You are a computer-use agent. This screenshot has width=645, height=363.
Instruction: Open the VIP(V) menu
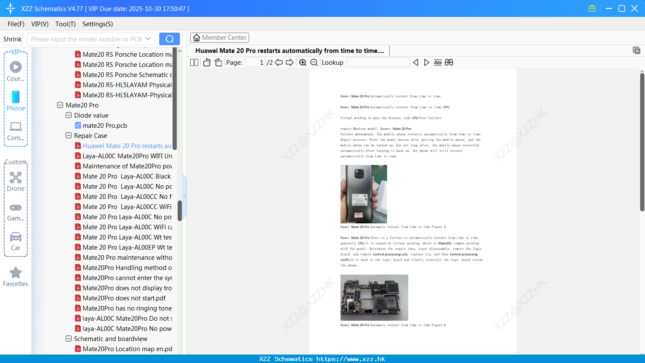coord(40,24)
